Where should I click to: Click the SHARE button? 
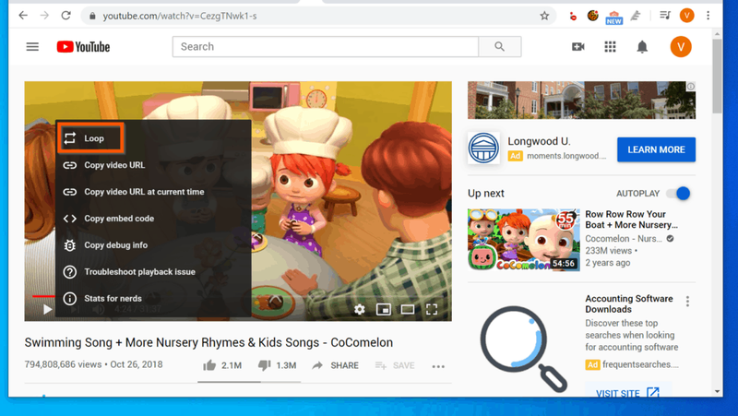[335, 365]
